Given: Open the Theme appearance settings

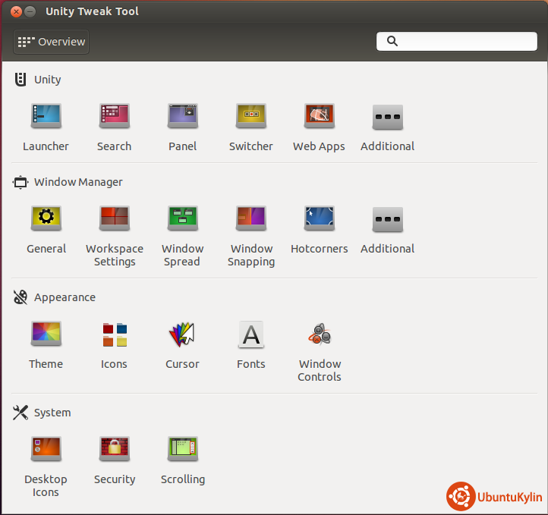Looking at the screenshot, I should coord(46,334).
